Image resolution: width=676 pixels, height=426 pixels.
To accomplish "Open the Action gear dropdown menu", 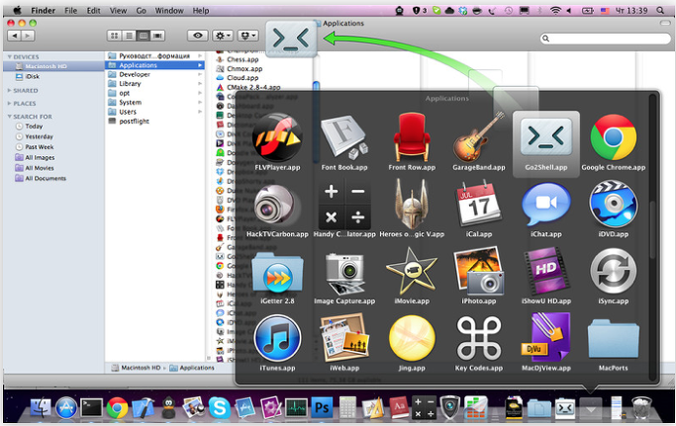I will point(223,36).
